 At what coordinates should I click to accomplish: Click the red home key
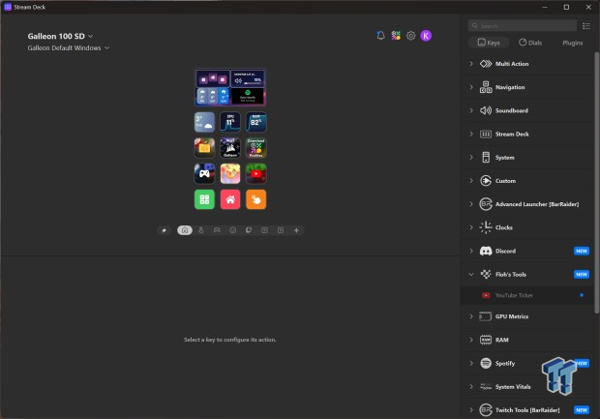[x=230, y=199]
